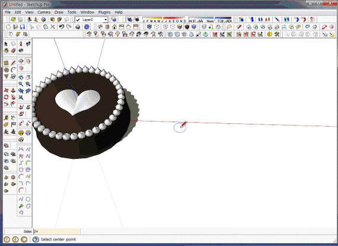Open the Camera menu
Image resolution: width=338 pixels, height=246 pixels.
coord(44,12)
